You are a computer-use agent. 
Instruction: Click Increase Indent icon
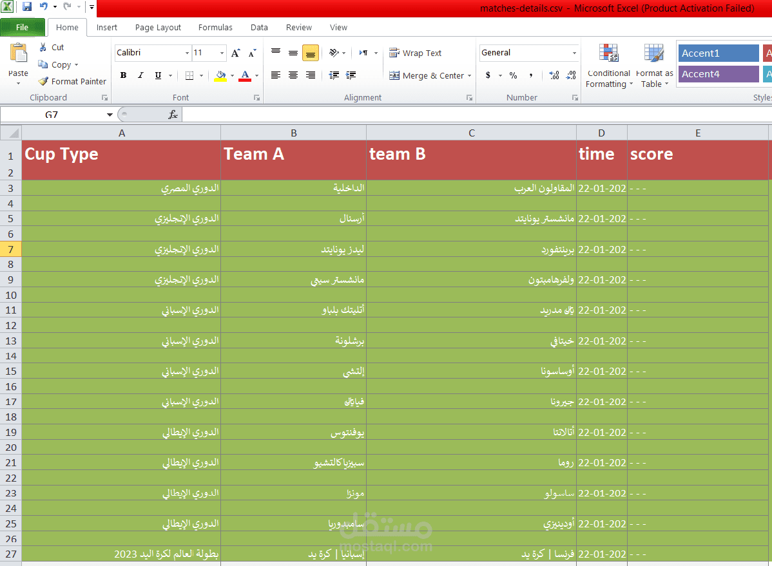tap(351, 75)
